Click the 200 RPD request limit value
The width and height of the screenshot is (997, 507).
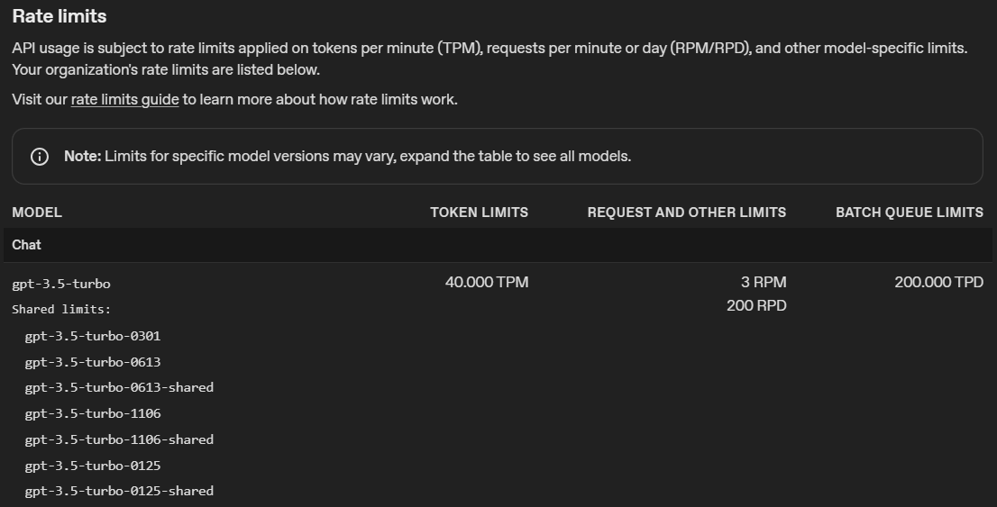[756, 306]
